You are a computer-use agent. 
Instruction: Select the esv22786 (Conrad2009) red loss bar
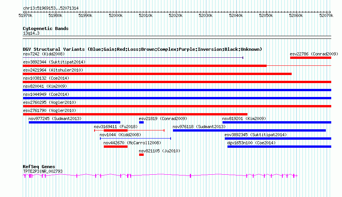pyautogui.click(x=310, y=58)
